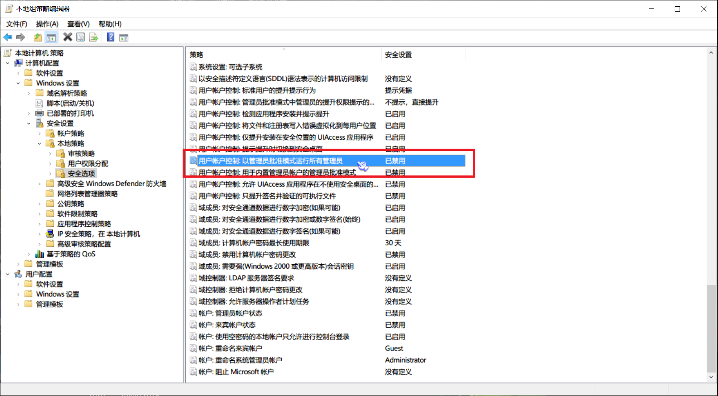Click the 已部署的打印机 printer icon
Viewport: 718px width, 396px height.
click(x=39, y=113)
